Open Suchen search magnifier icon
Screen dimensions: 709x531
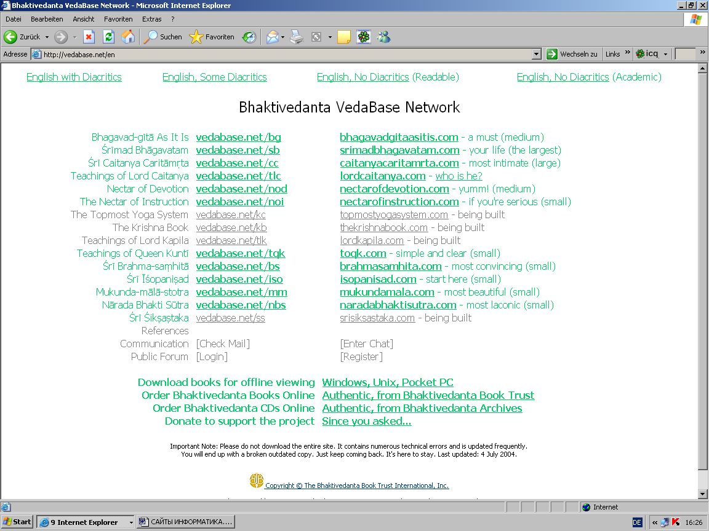[x=150, y=37]
